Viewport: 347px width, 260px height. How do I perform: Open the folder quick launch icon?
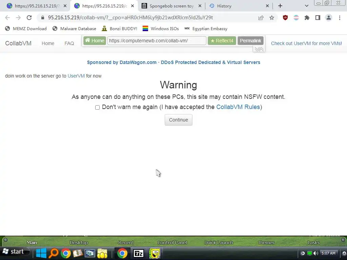(x=102, y=253)
